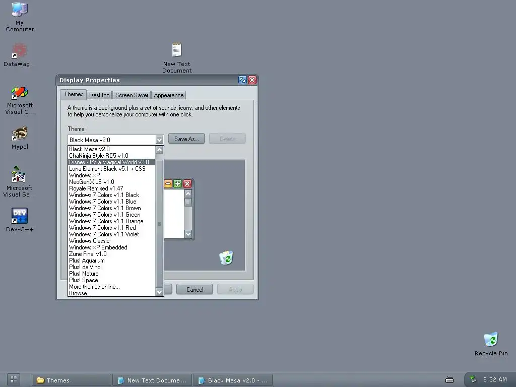
Task: Click the 5:32 AM system clock
Action: [495, 379]
